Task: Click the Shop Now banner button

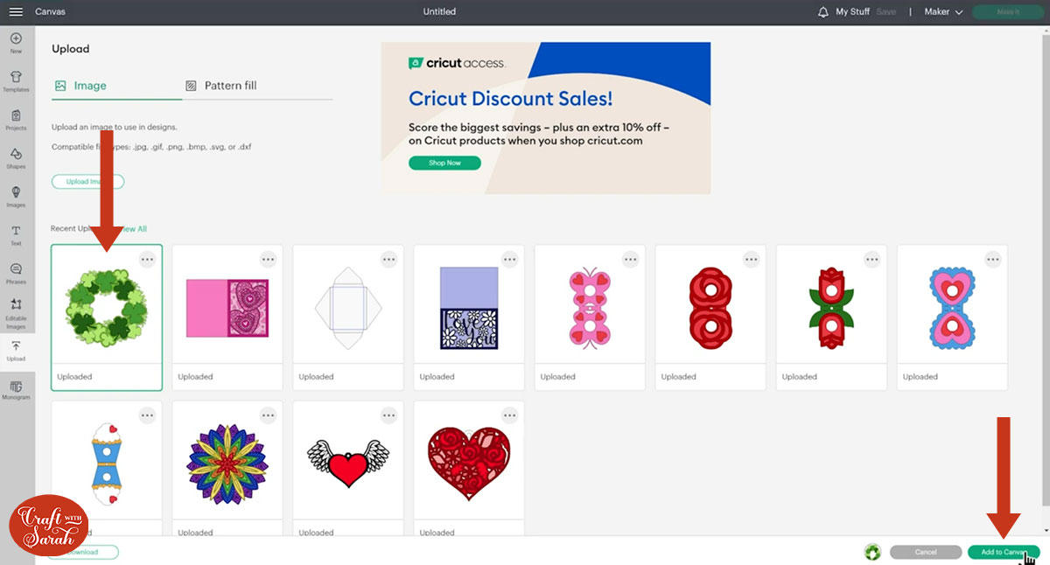Action: pyautogui.click(x=444, y=163)
